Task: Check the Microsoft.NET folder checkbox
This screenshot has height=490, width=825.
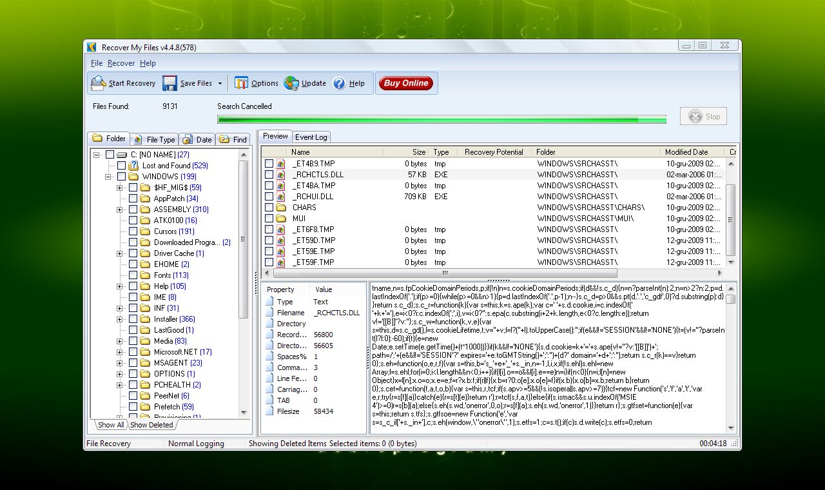Action: tap(133, 352)
